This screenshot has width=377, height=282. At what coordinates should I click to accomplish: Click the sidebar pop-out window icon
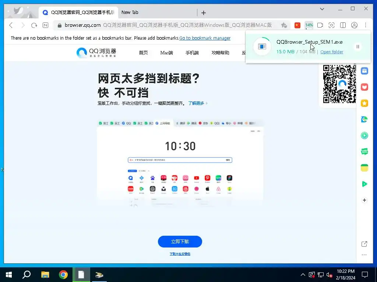pyautogui.click(x=364, y=244)
